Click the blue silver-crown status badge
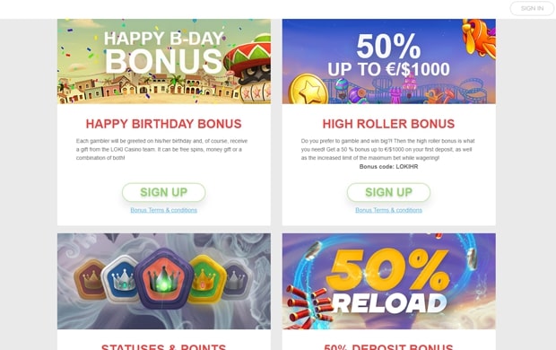 click(120, 278)
